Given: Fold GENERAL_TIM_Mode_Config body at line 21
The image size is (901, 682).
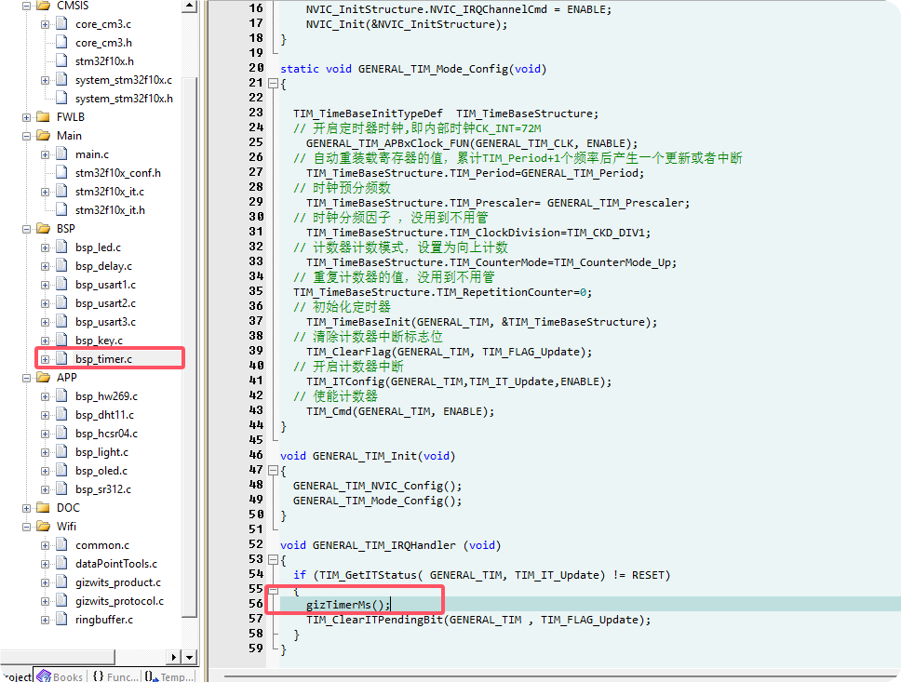Looking at the screenshot, I should (272, 84).
